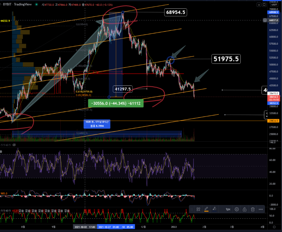This screenshot has height=232, width=282.
Task: Click the BYBIT TradingView chart title
Action: click(17, 4)
